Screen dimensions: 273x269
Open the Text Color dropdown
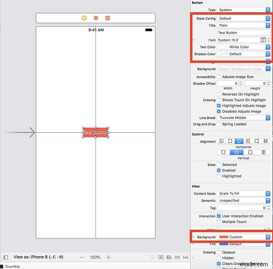tap(243, 47)
